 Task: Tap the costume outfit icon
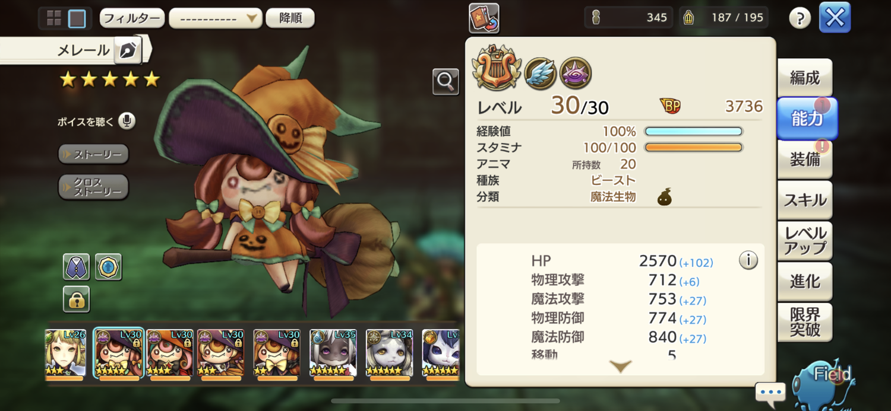click(76, 267)
